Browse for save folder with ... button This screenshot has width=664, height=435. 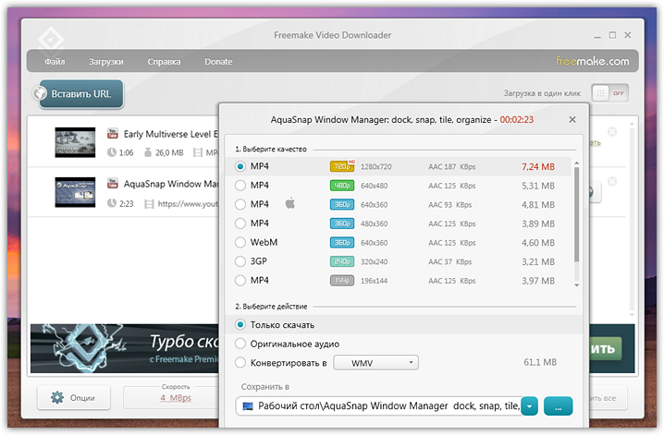[559, 406]
